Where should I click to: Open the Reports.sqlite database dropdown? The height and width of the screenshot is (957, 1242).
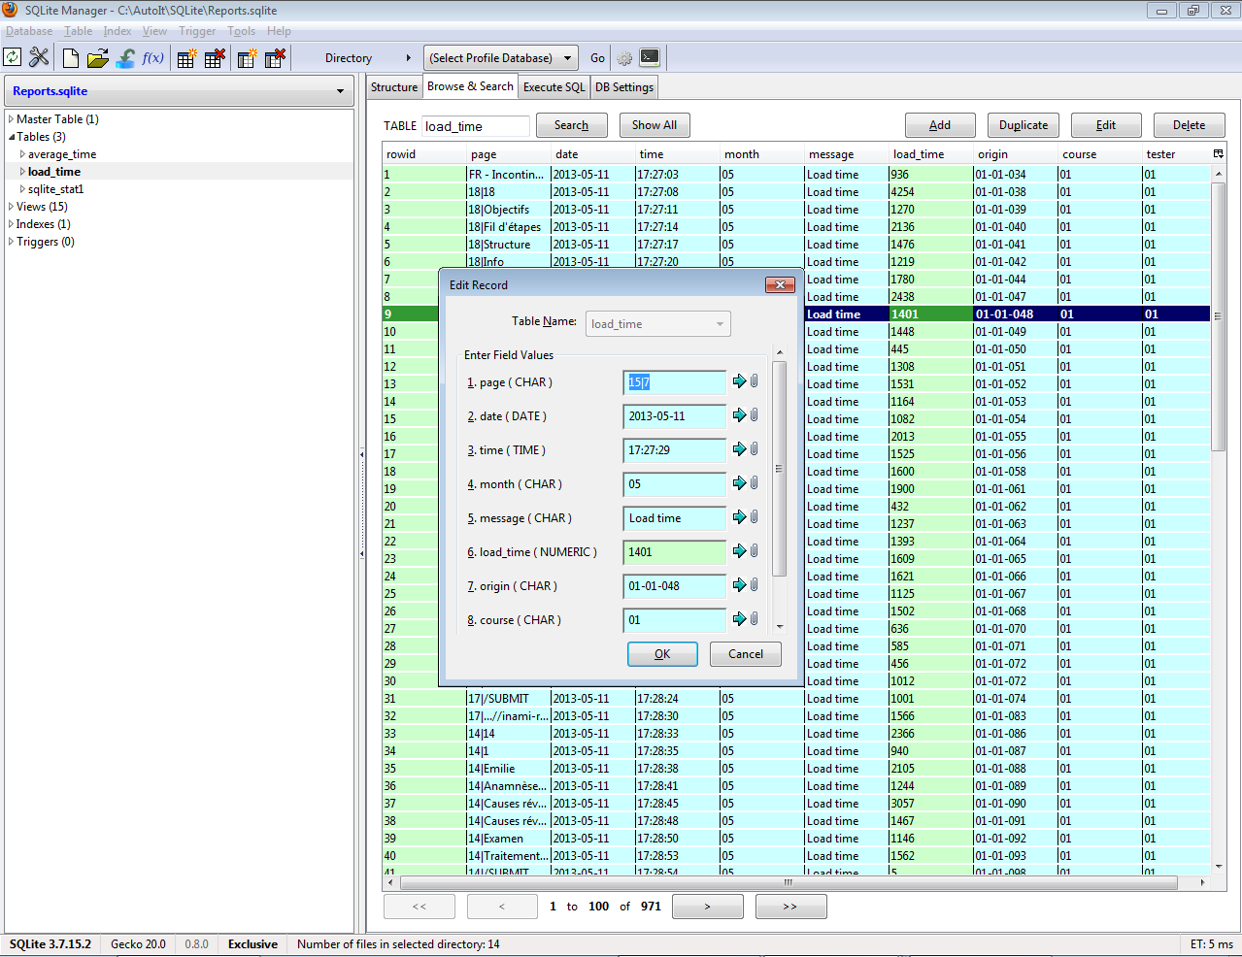point(179,91)
